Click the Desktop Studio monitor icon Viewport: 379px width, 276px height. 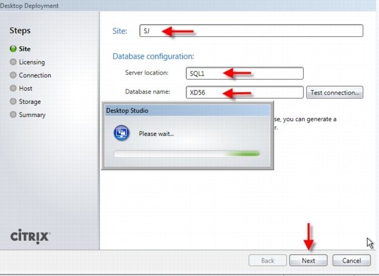(121, 133)
